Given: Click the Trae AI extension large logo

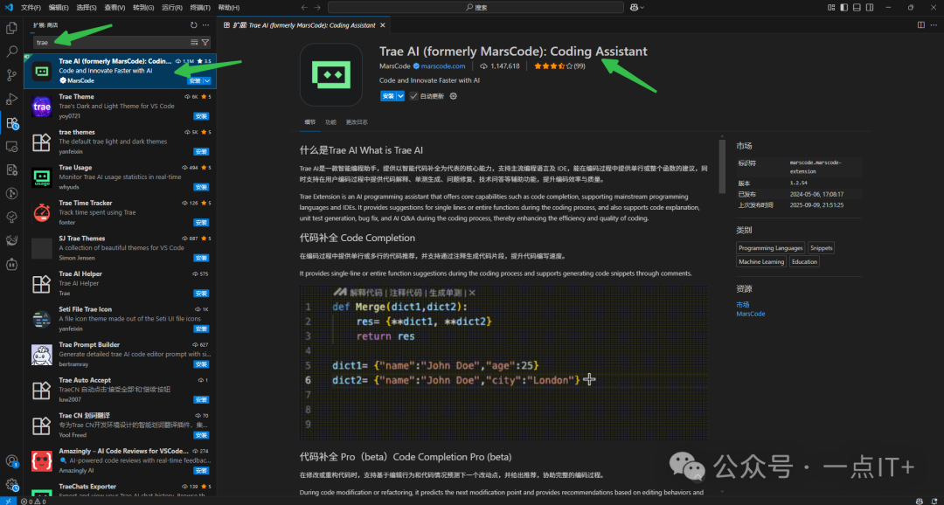Looking at the screenshot, I should 331,74.
